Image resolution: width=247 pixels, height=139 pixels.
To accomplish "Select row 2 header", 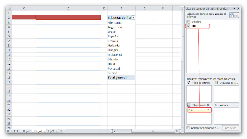I will (x=9, y=17).
